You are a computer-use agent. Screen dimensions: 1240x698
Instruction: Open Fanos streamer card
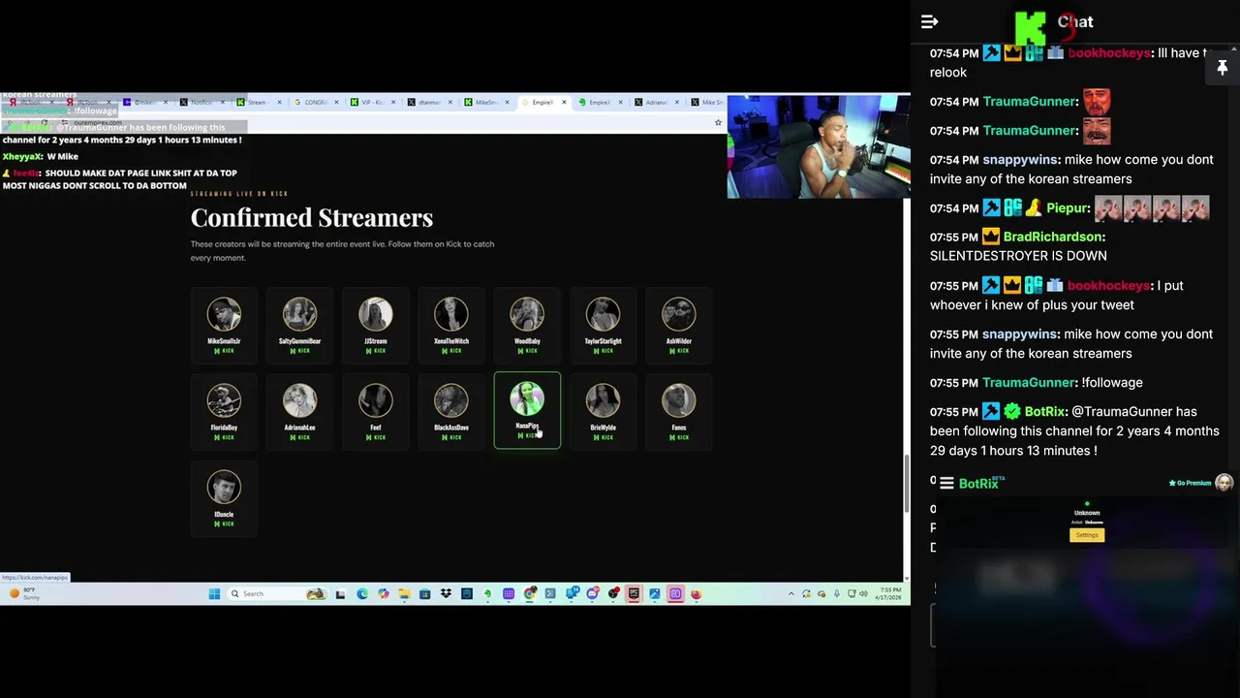point(679,412)
